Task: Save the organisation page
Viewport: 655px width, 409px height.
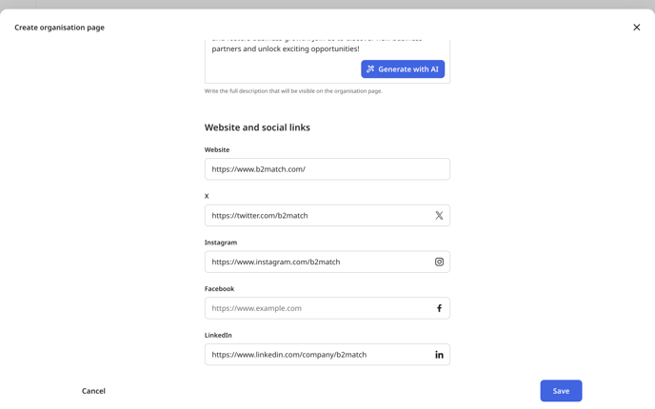Action: coord(561,391)
